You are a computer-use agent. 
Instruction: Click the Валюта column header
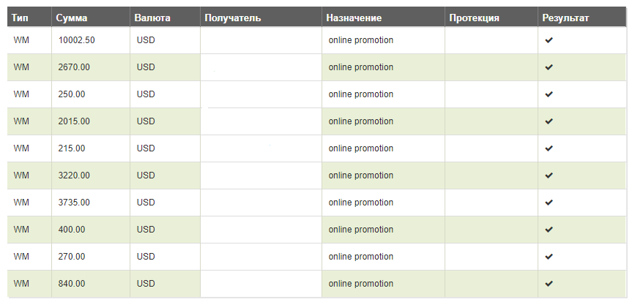pos(152,17)
